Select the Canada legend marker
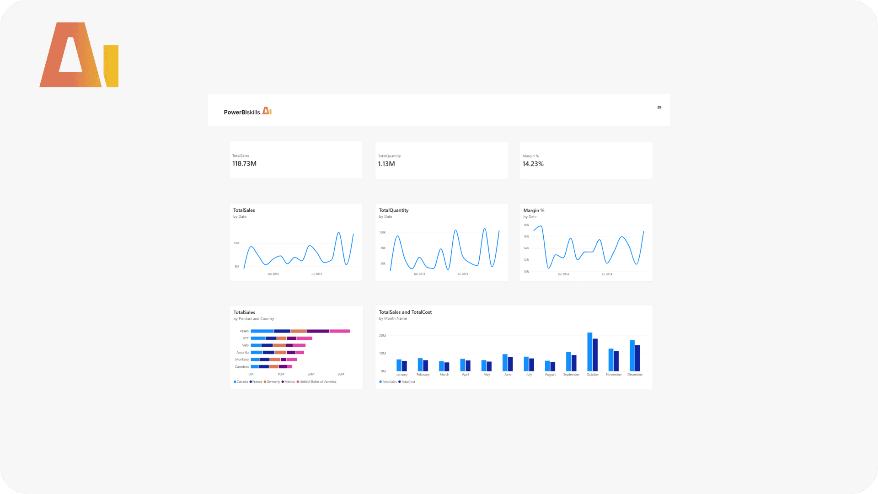Viewport: 878px width, 494px height. click(x=235, y=381)
